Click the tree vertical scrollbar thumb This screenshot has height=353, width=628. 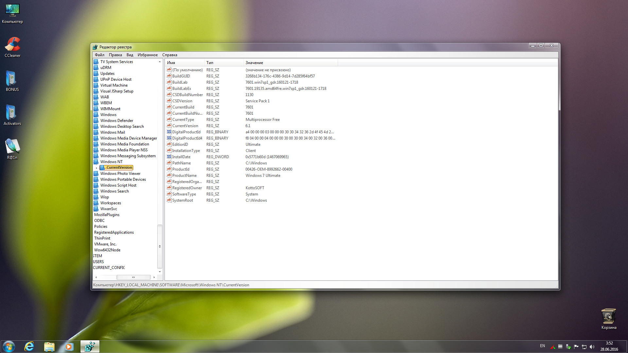pos(160,246)
